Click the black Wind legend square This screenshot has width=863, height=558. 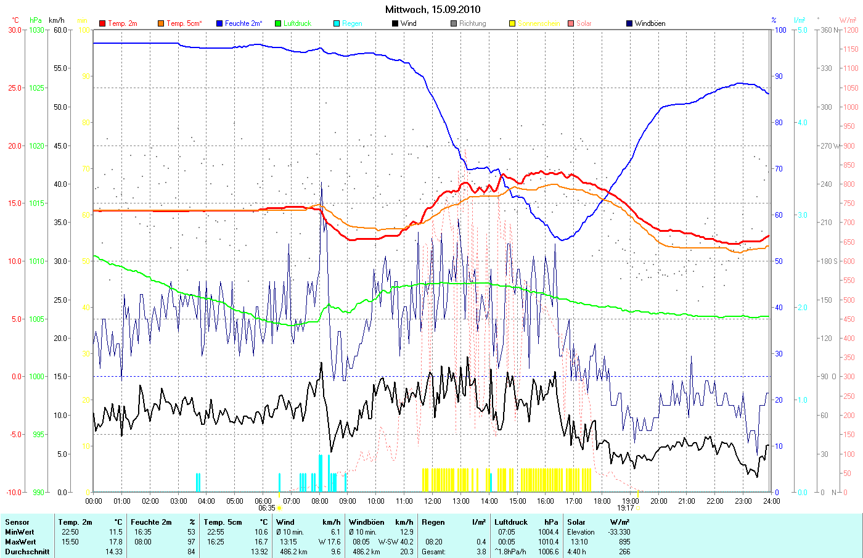tap(395, 23)
